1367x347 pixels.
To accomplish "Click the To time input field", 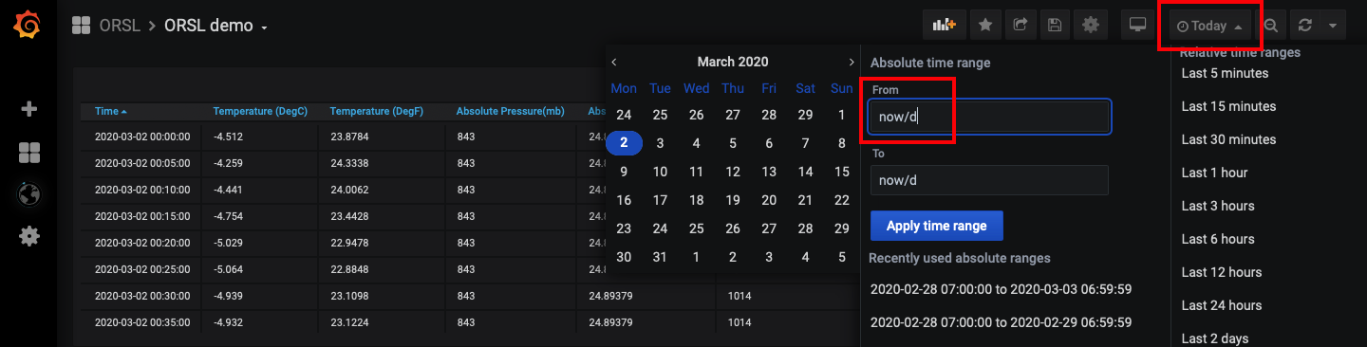I will tap(989, 180).
